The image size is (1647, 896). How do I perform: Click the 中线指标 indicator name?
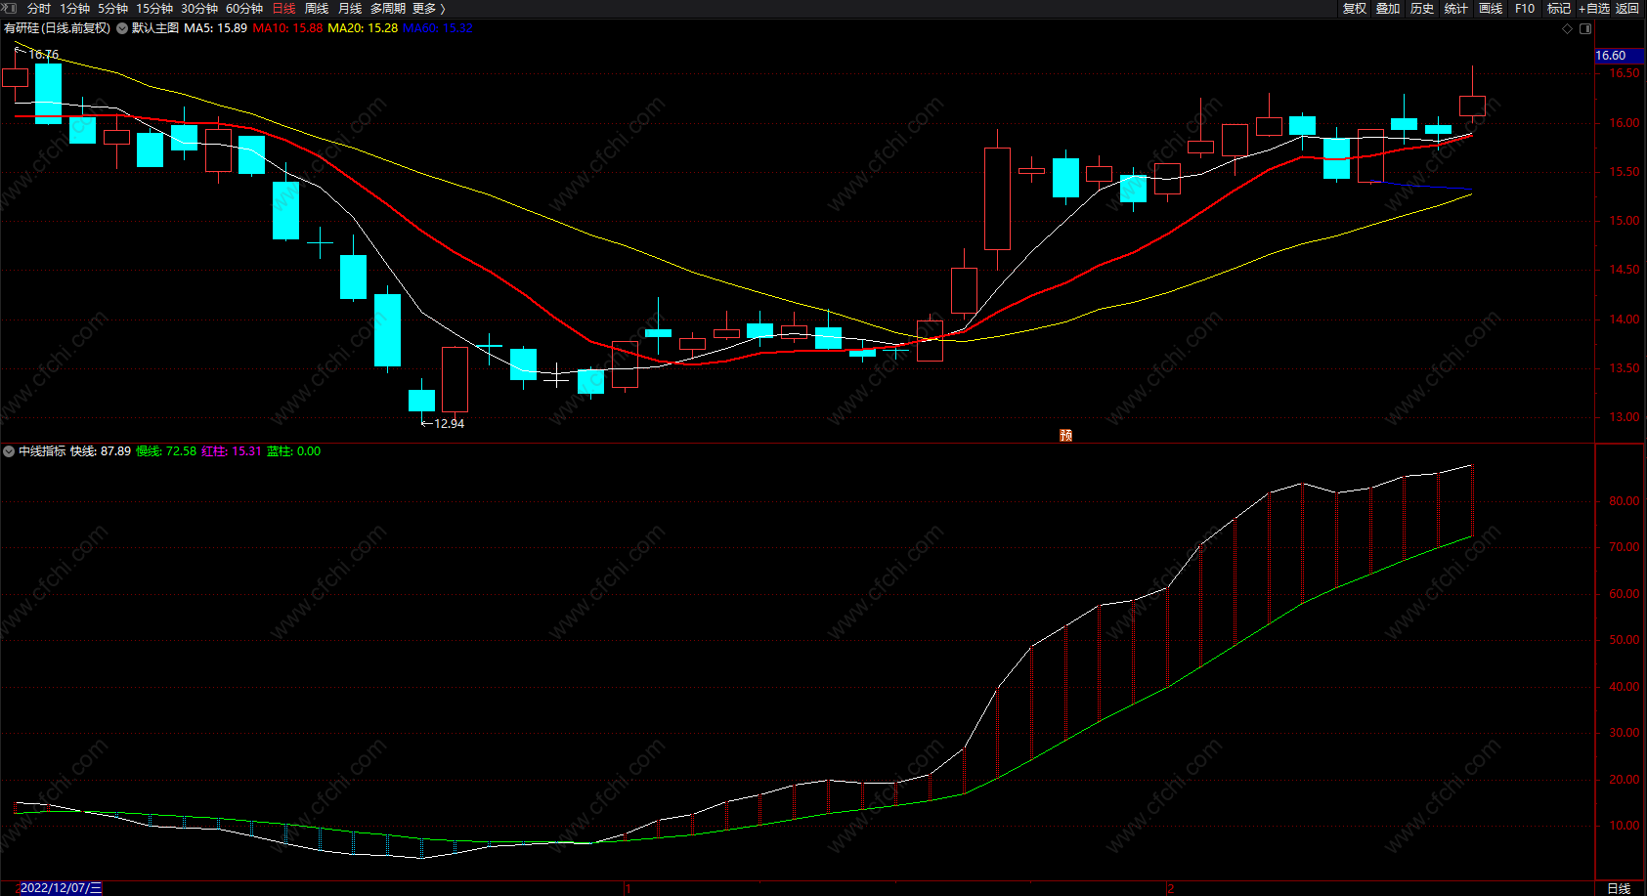point(42,451)
